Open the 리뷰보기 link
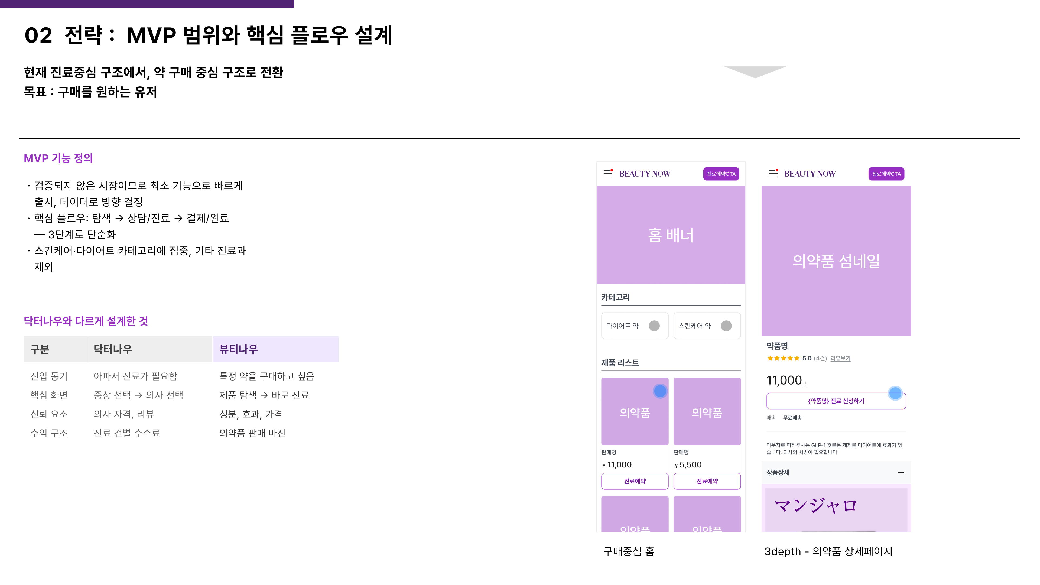 pyautogui.click(x=840, y=359)
